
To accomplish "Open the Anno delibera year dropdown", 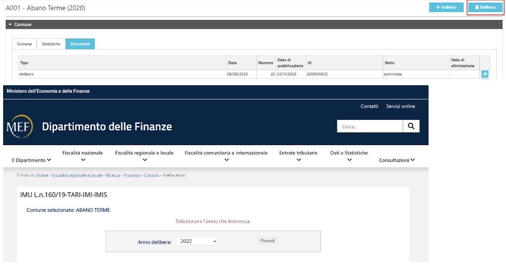I will [197, 241].
